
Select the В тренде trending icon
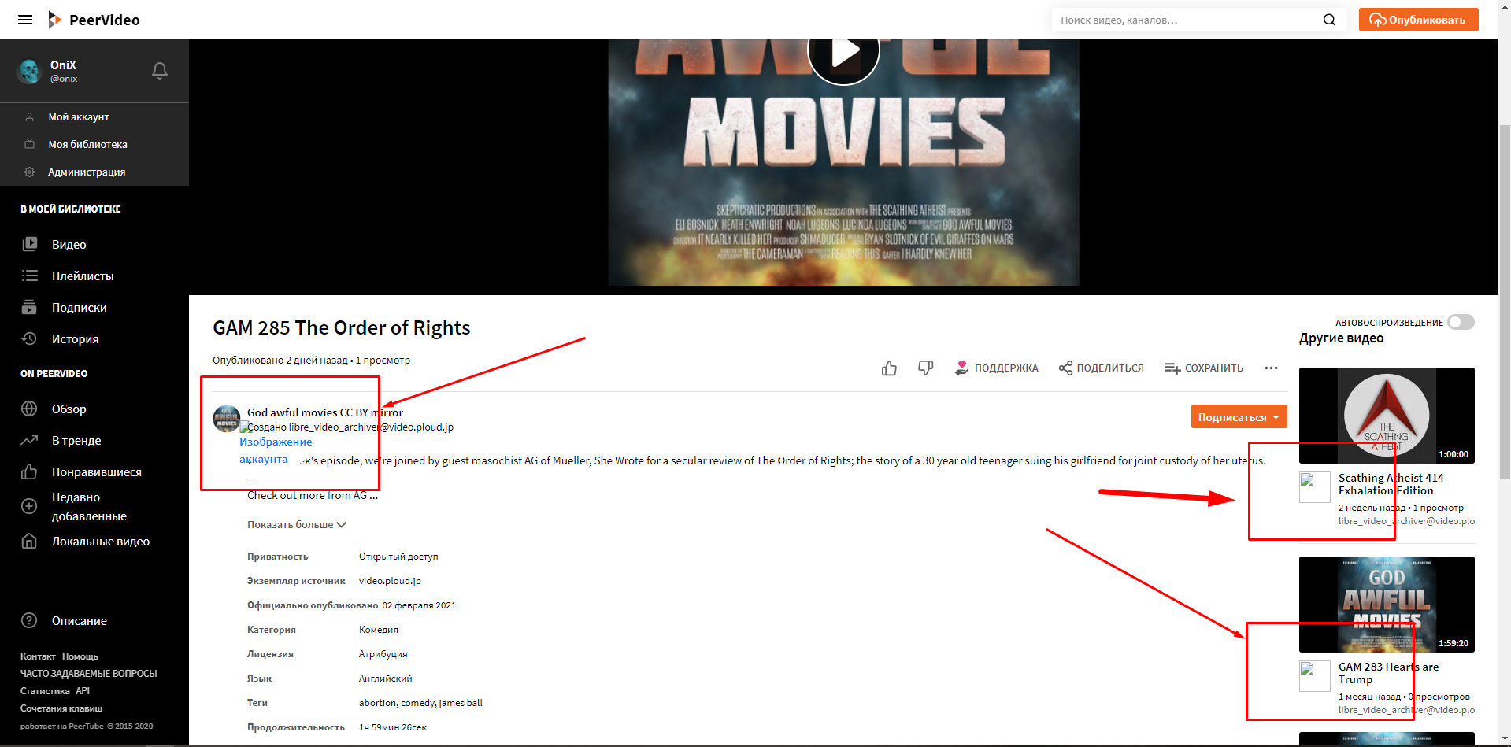(29, 440)
